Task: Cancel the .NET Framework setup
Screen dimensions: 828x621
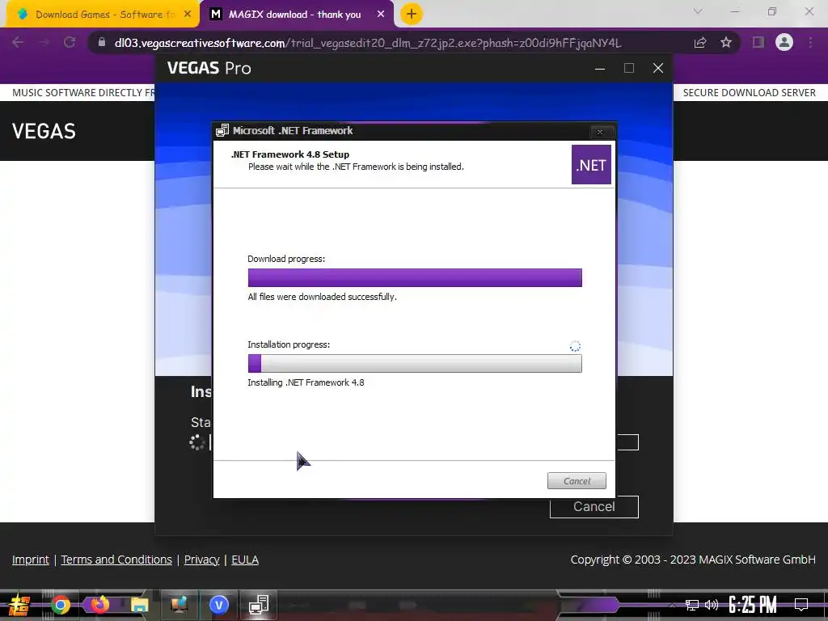Action: [577, 481]
